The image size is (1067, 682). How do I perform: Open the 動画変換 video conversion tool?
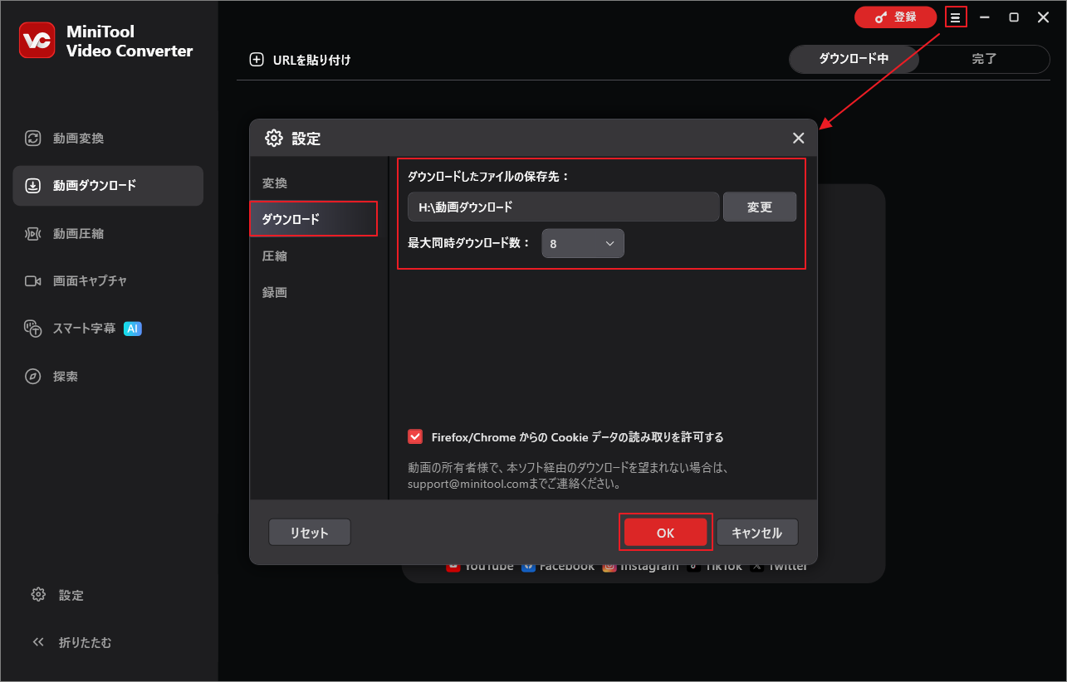71,139
